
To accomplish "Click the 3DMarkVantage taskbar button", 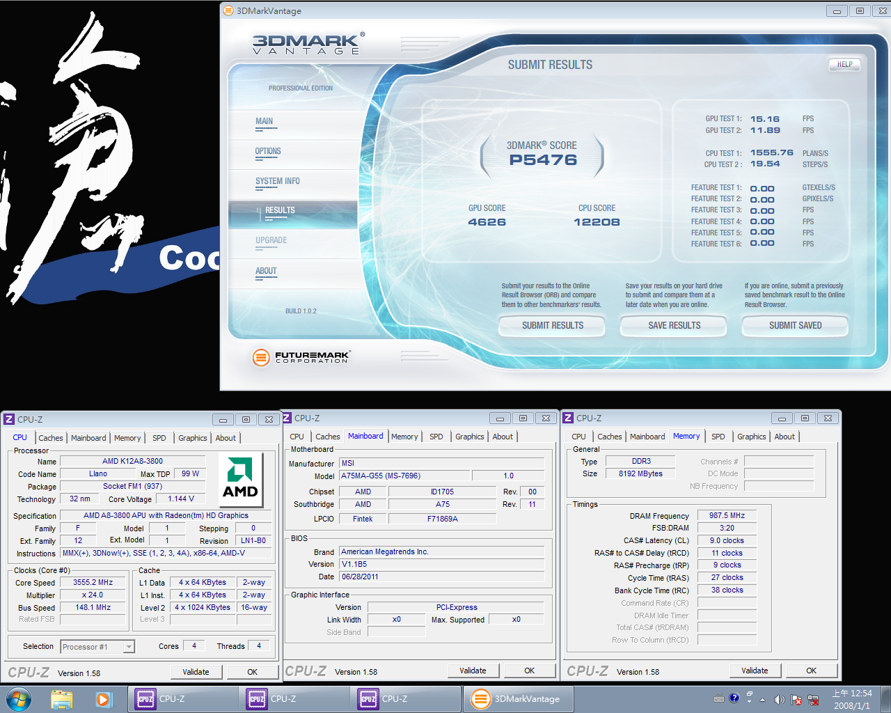I will [x=519, y=698].
